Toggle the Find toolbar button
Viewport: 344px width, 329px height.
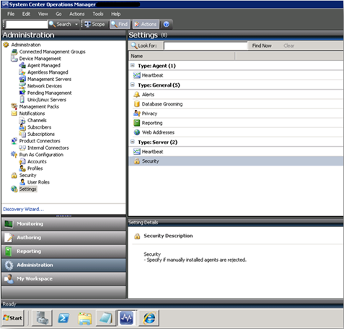tap(120, 24)
